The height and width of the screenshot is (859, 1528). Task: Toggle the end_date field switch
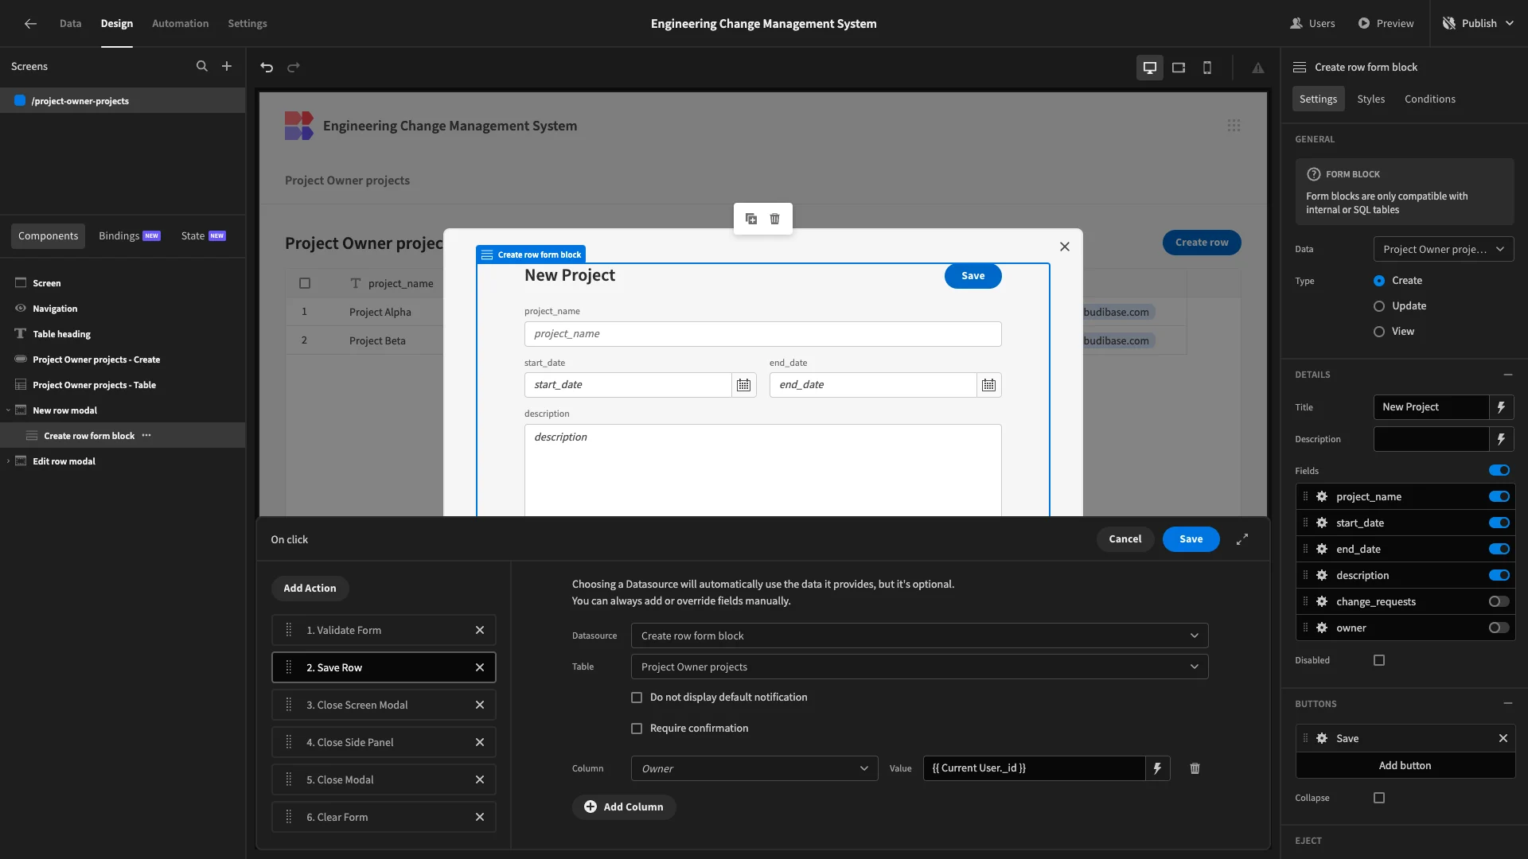[x=1499, y=549]
